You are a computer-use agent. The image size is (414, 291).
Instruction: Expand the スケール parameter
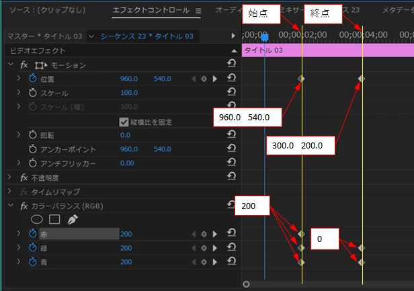point(19,92)
